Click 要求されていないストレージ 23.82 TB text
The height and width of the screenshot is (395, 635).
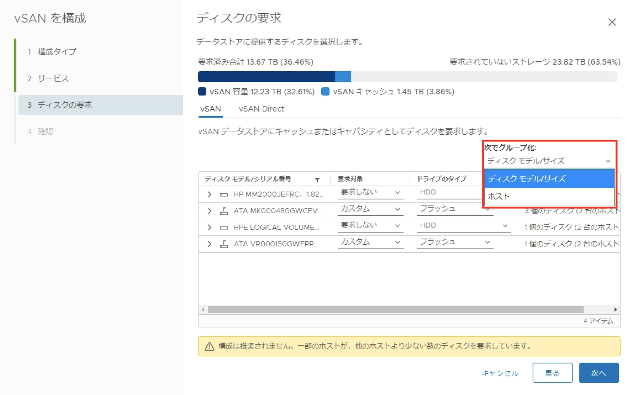tap(535, 62)
